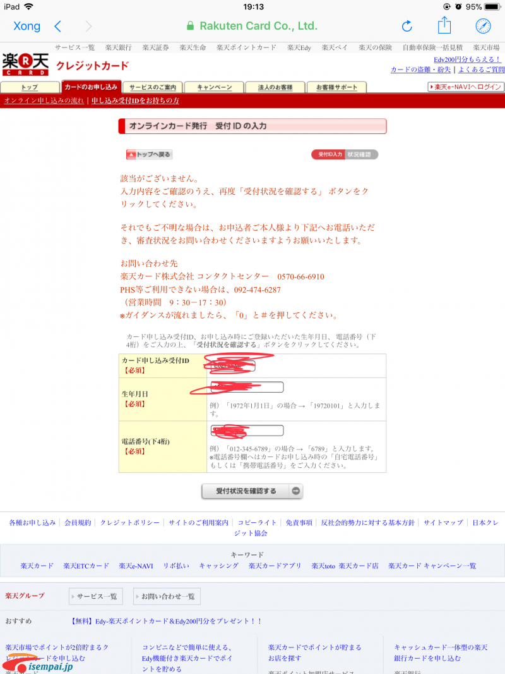Open リボ払い keyword link

(176, 566)
